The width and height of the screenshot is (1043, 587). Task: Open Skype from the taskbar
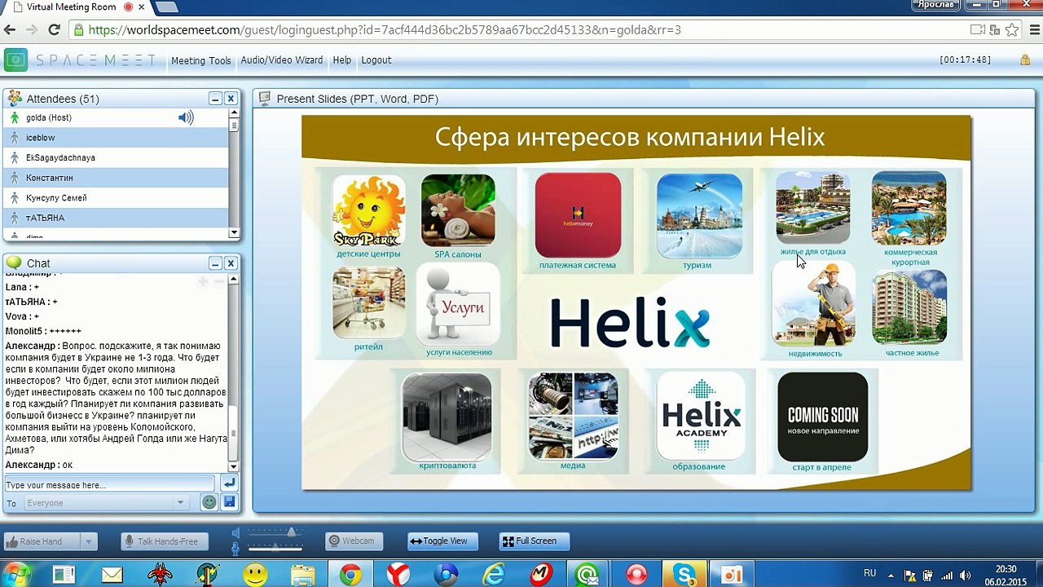click(x=684, y=575)
